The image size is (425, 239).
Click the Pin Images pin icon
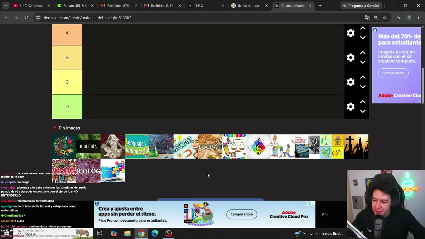54,128
